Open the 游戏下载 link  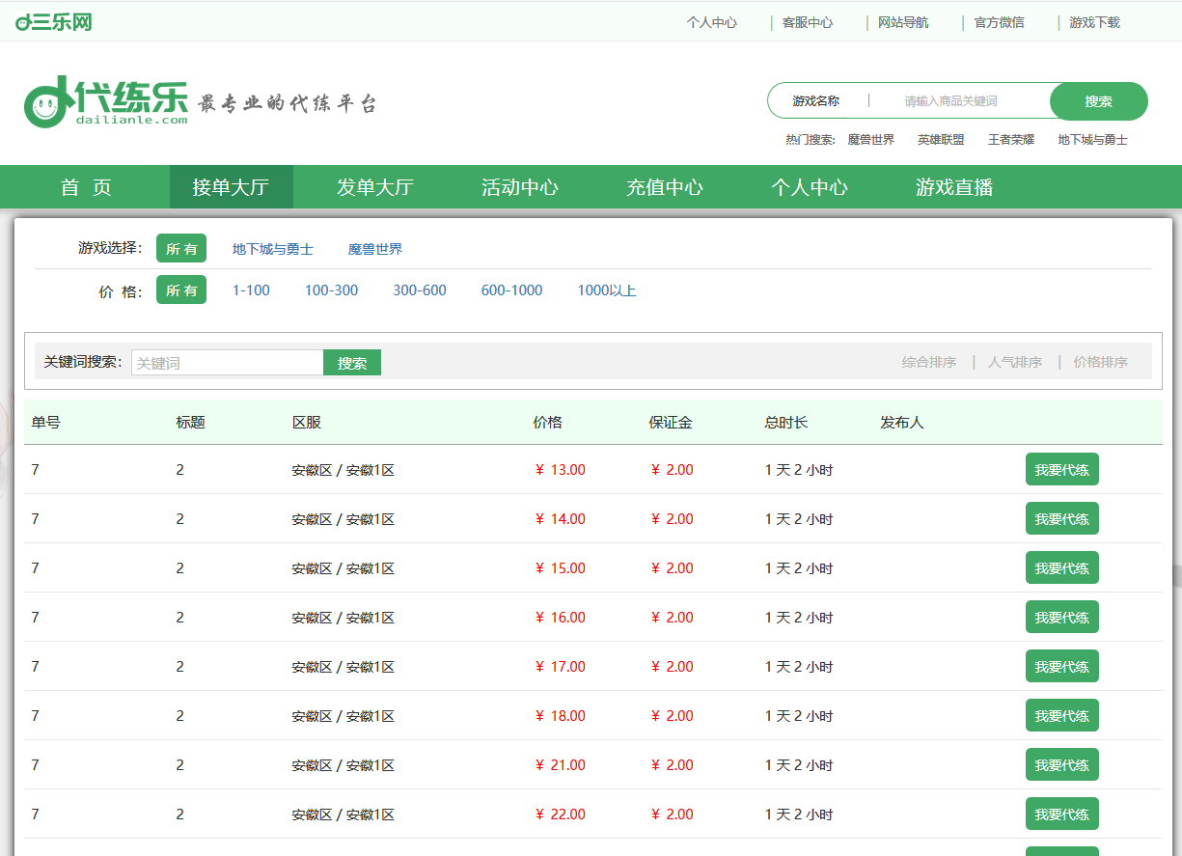click(1094, 22)
